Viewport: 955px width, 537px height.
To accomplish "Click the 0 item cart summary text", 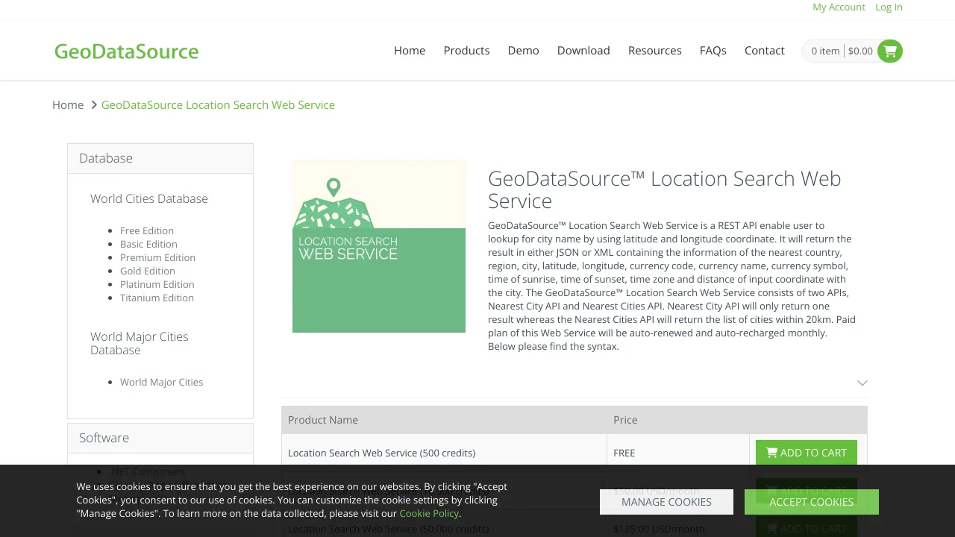I will click(x=825, y=51).
